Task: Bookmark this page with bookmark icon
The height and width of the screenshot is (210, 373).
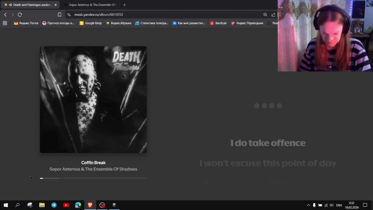Action: click(x=59, y=15)
